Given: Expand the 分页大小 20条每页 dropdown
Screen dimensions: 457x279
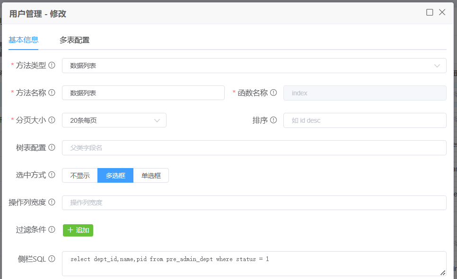Looking at the screenshot, I should [114, 120].
